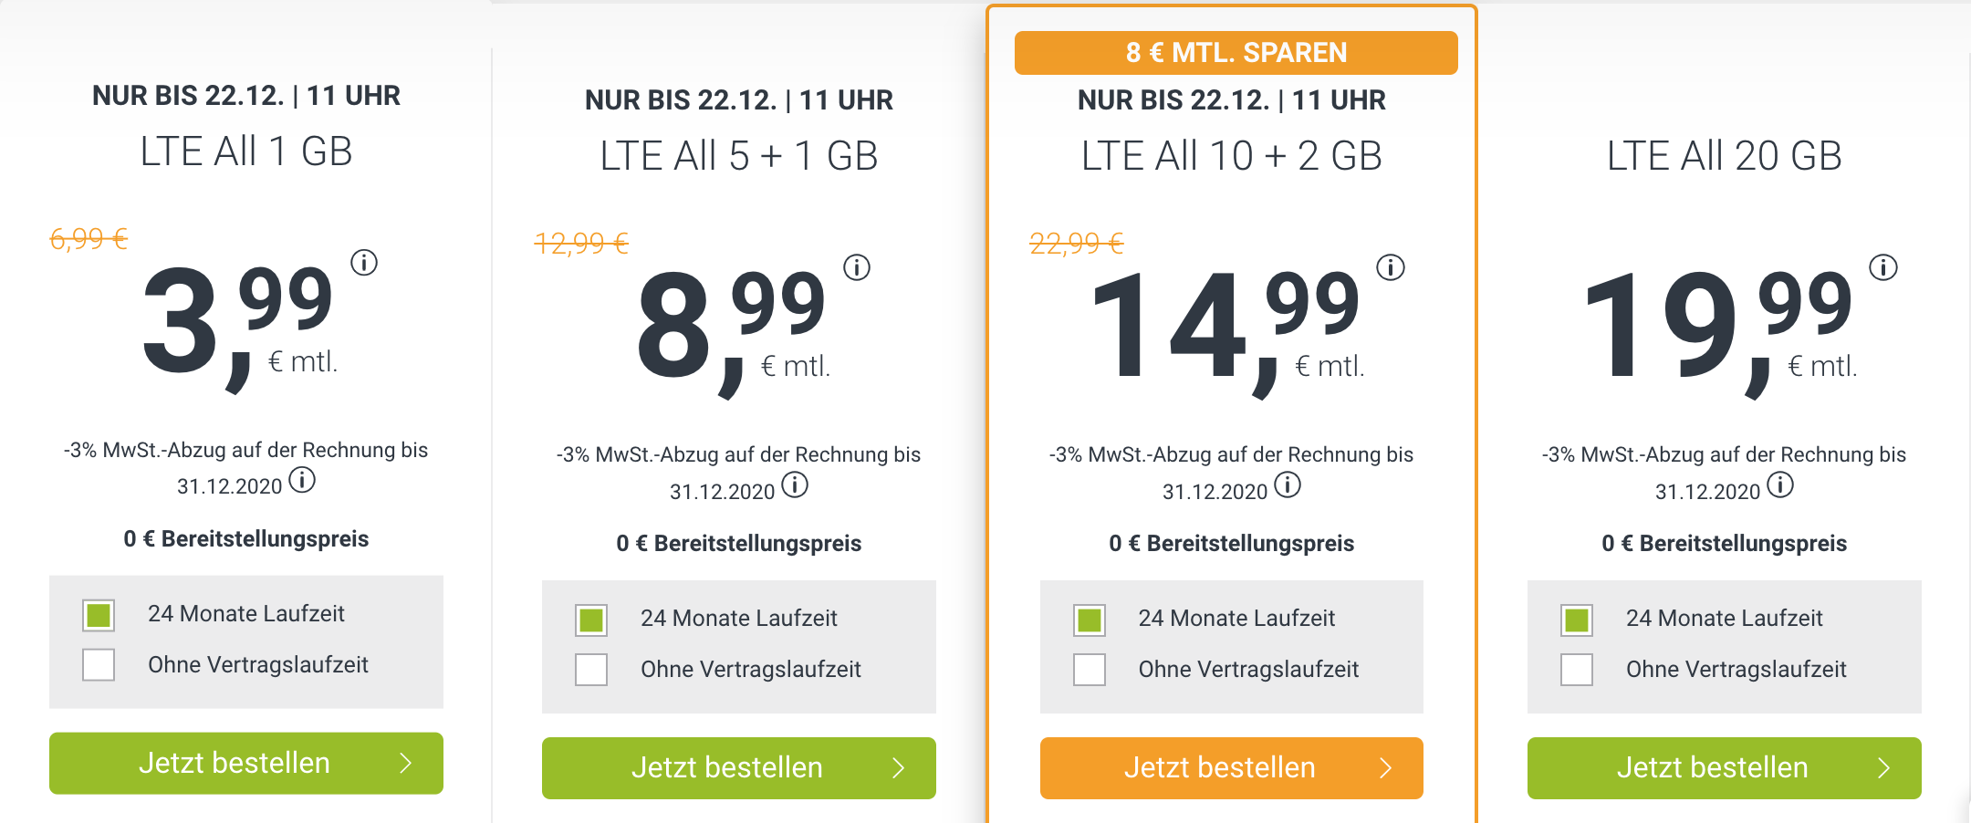Click the LTE All 10 + 2 GB title

click(x=1231, y=156)
